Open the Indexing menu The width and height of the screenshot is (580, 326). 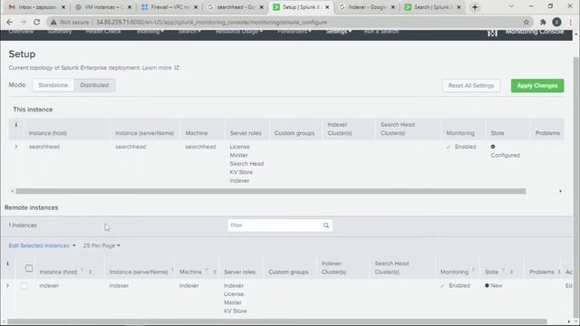click(150, 32)
